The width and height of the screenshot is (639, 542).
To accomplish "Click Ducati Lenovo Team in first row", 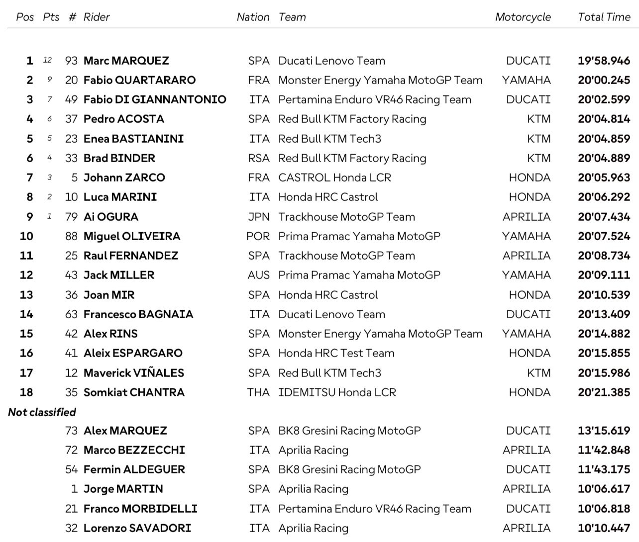I will 331,61.
